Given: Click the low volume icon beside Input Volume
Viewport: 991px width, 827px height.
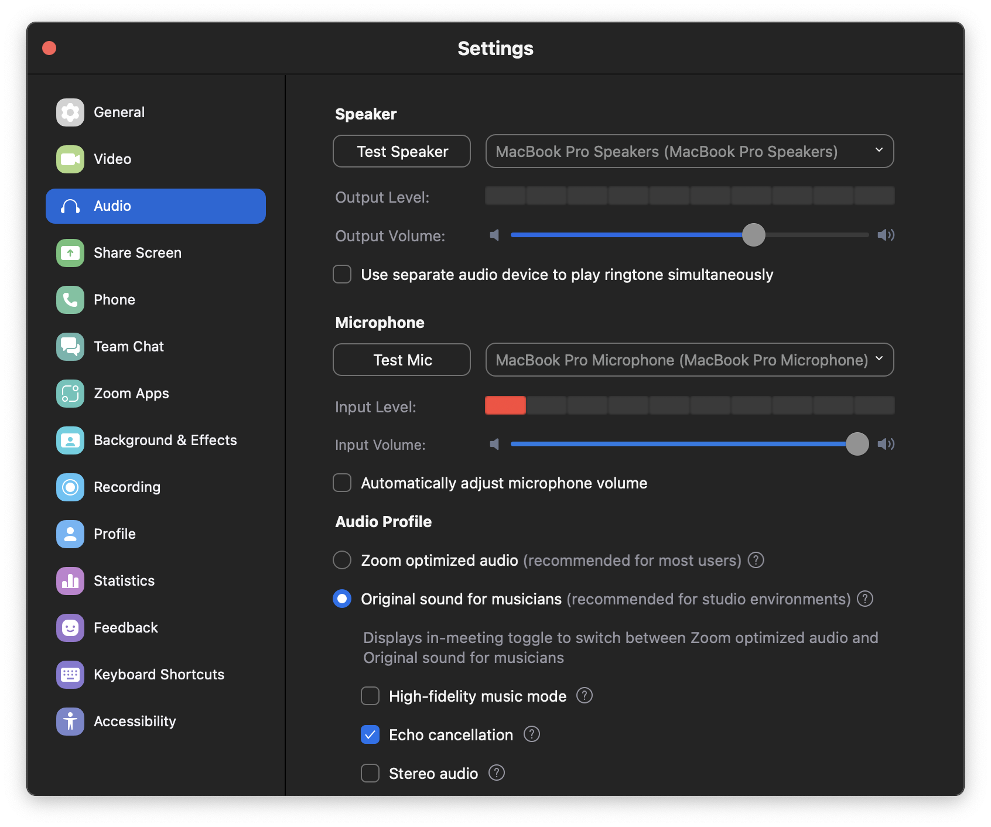Looking at the screenshot, I should [x=495, y=444].
